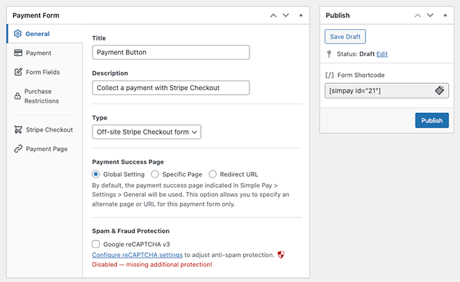460x282 pixels.
Task: Enable the Google reCAPTCHA v3 checkbox
Action: coord(96,244)
